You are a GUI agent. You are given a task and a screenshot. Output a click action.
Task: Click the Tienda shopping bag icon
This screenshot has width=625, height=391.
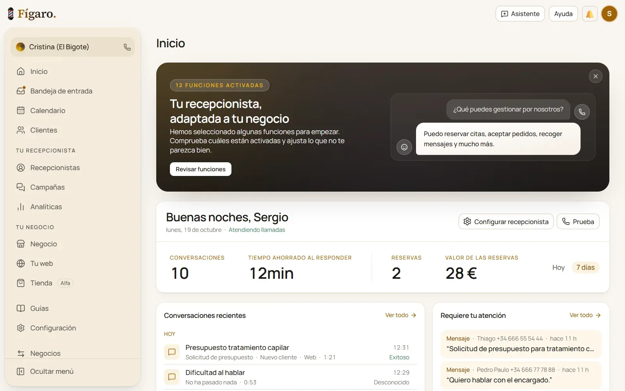pyautogui.click(x=21, y=283)
